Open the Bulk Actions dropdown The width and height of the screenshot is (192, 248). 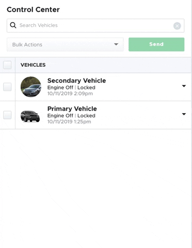tap(65, 44)
